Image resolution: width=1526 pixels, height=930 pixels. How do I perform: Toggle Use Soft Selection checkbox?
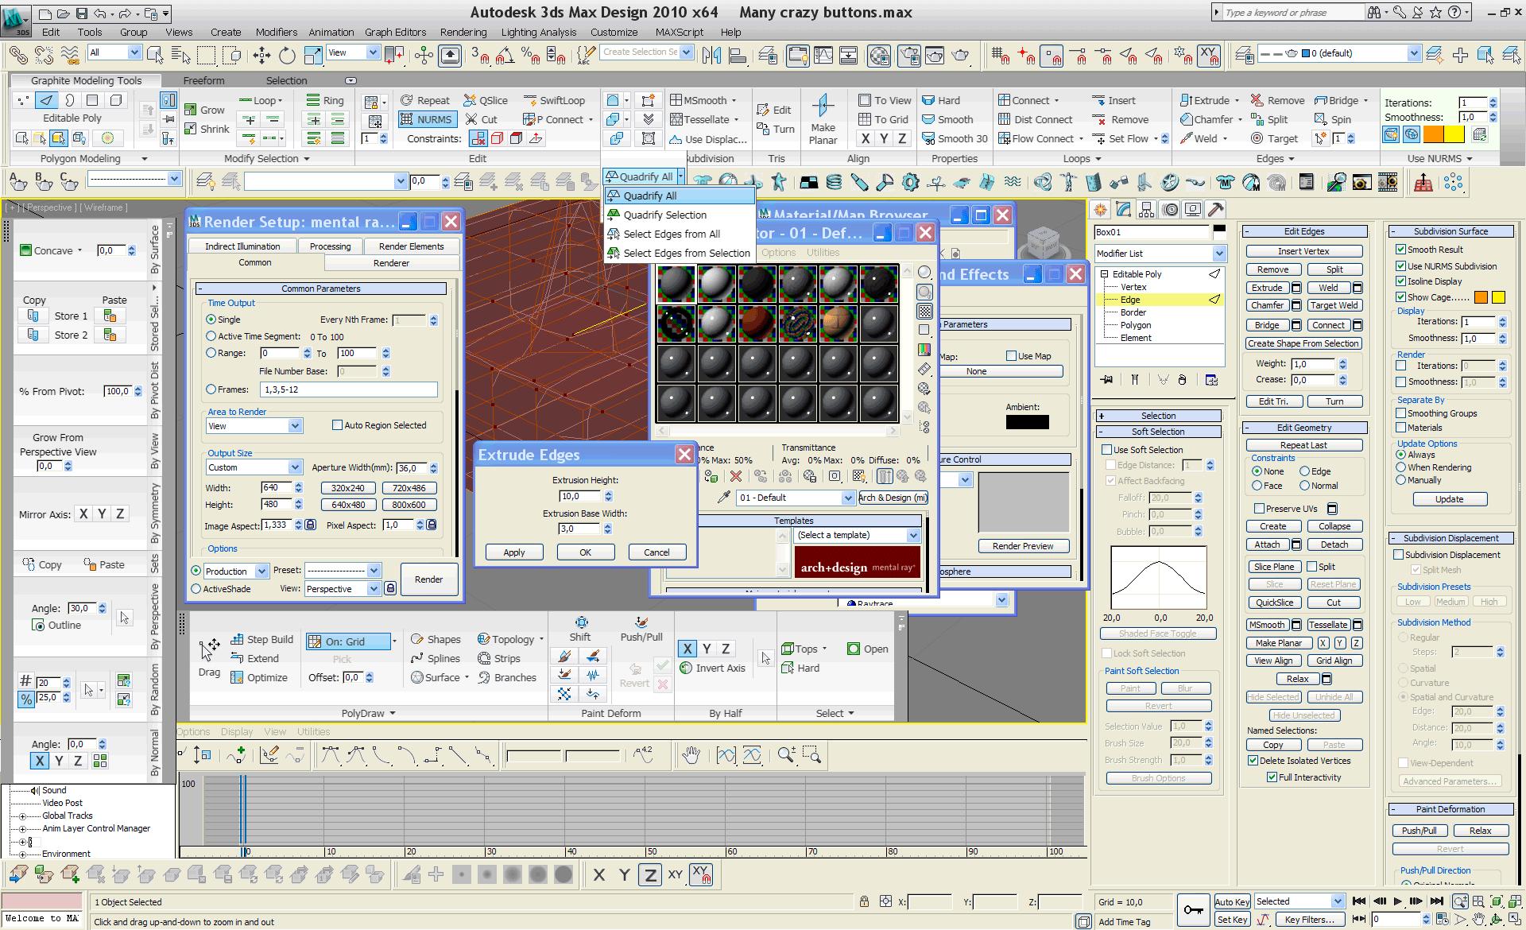(1107, 450)
